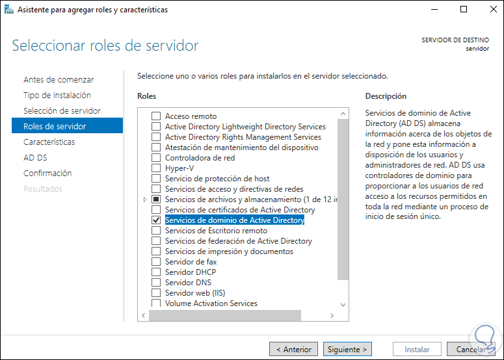This screenshot has height=360, width=504.
Task: Click the wizard icon in the title bar
Action: point(8,10)
